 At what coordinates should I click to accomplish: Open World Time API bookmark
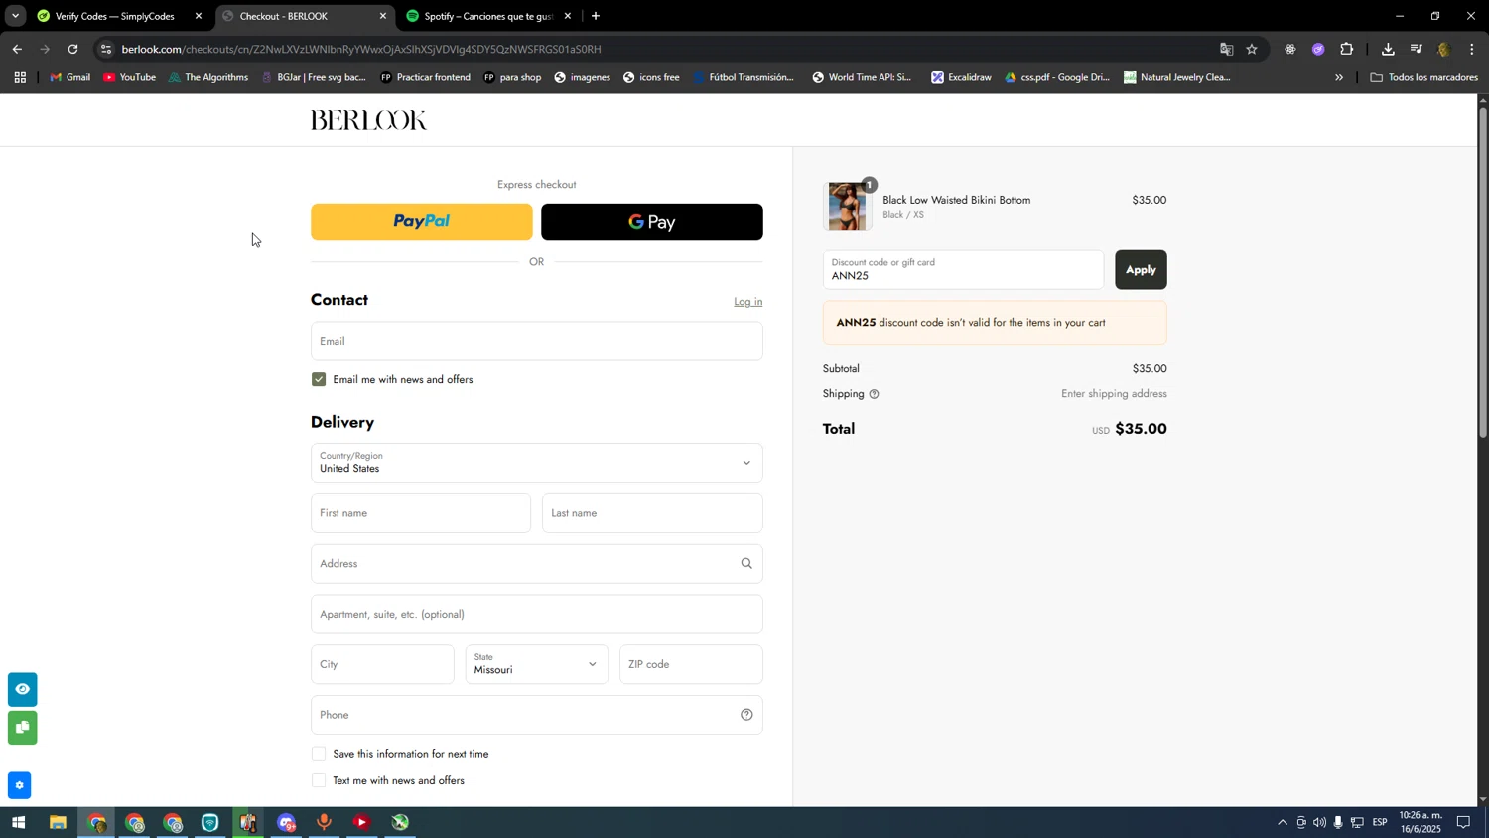pos(862,77)
